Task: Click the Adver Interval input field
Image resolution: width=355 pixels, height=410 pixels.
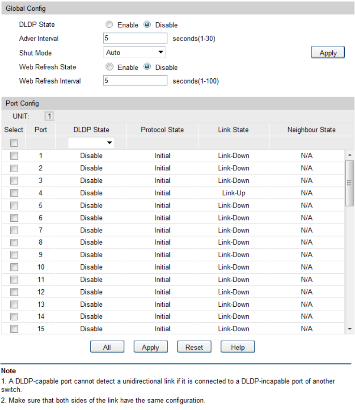Action: point(135,38)
